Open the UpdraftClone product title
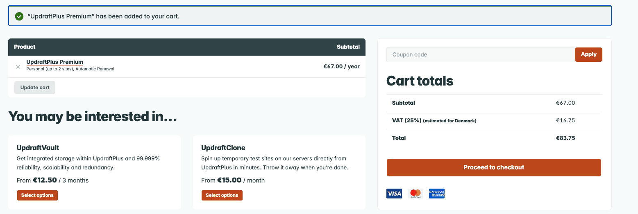 tap(223, 148)
